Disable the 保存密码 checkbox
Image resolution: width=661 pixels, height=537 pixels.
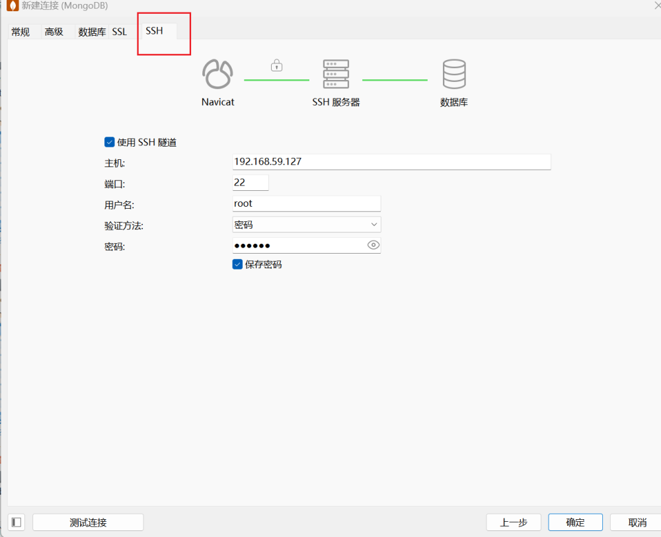(x=238, y=264)
